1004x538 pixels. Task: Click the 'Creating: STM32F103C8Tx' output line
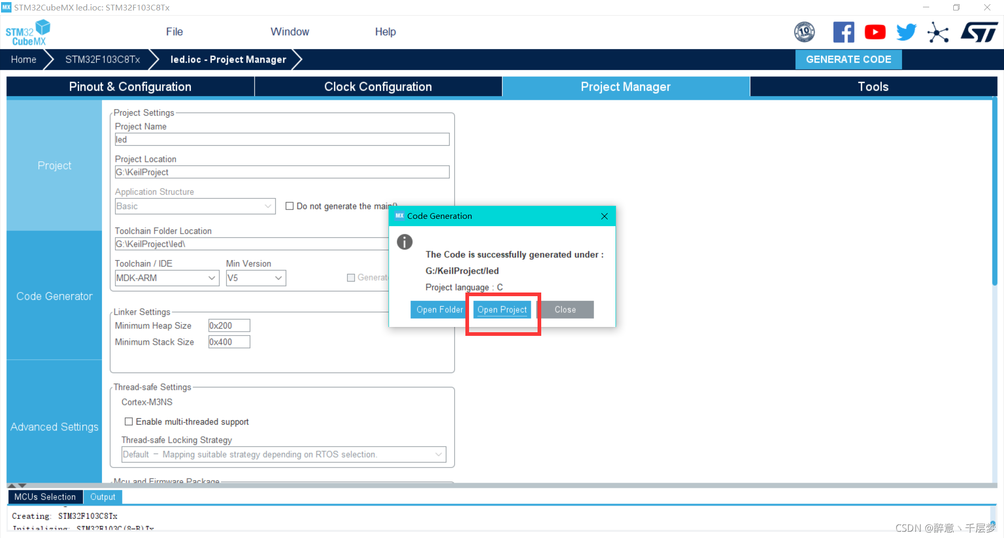pos(65,516)
